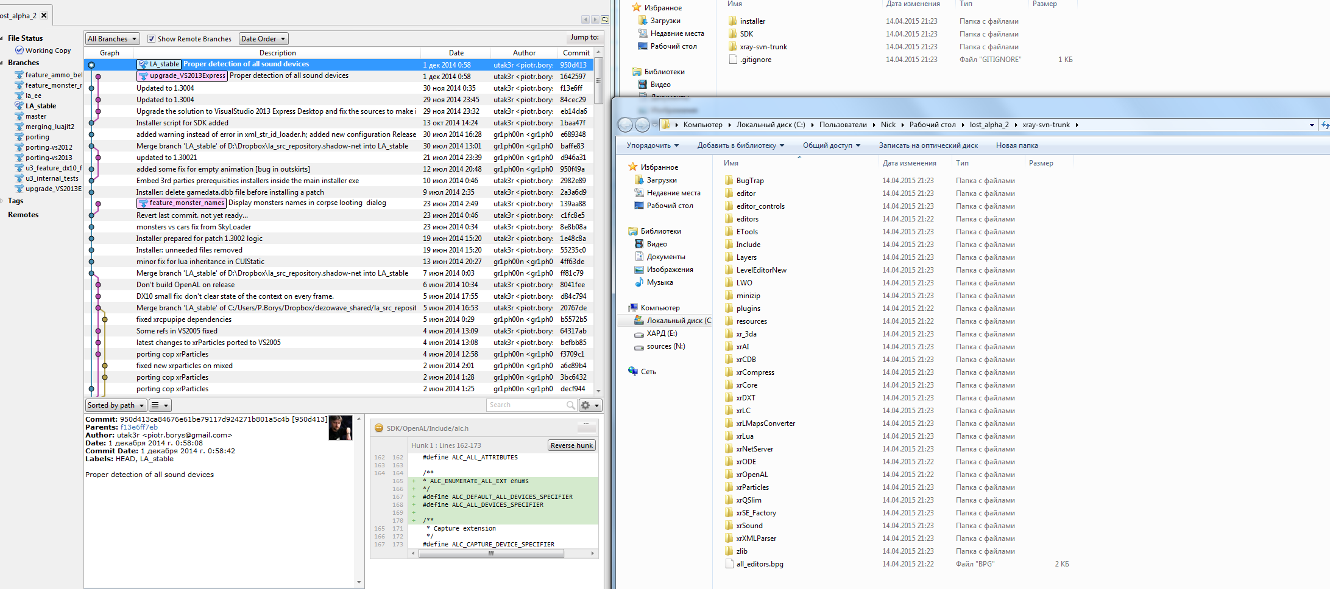Click the commit list vertical scrollbar
This screenshot has height=589, width=1330.
[x=598, y=80]
